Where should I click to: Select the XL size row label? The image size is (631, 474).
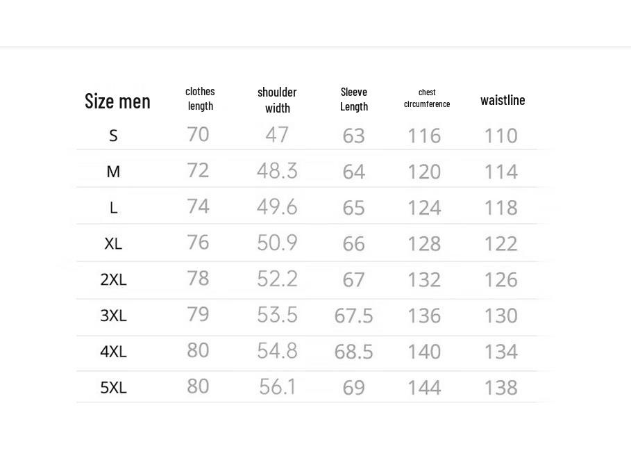(113, 244)
